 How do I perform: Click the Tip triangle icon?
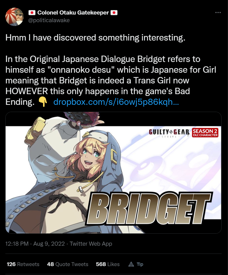click(131, 264)
